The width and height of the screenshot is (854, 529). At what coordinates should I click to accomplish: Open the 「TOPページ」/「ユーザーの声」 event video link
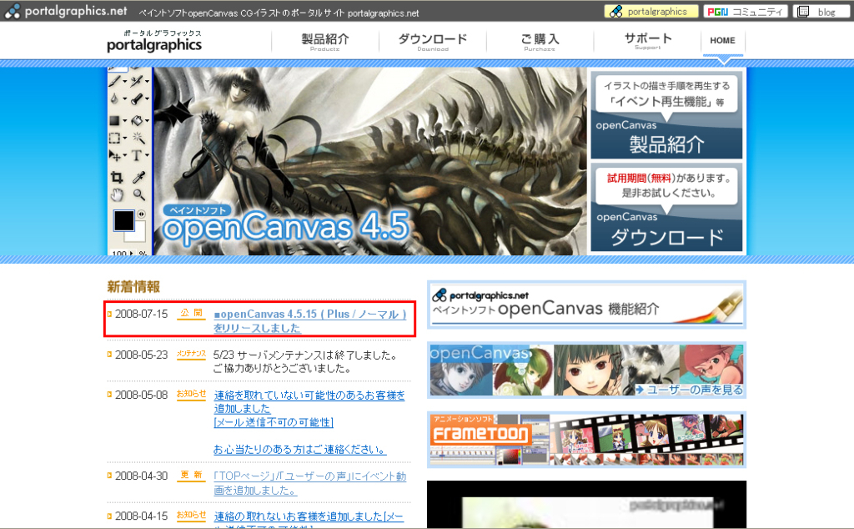310,483
